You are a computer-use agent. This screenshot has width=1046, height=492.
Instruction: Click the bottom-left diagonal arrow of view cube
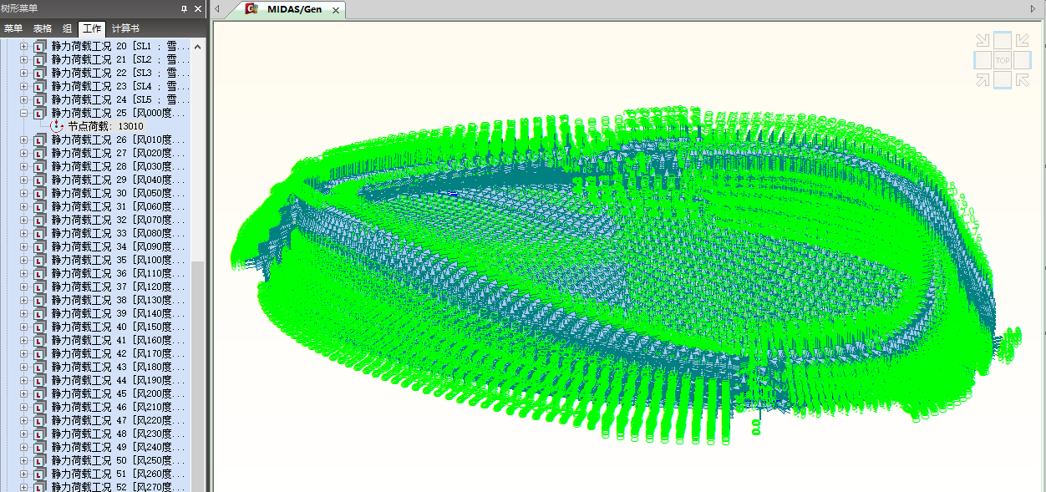click(x=983, y=80)
